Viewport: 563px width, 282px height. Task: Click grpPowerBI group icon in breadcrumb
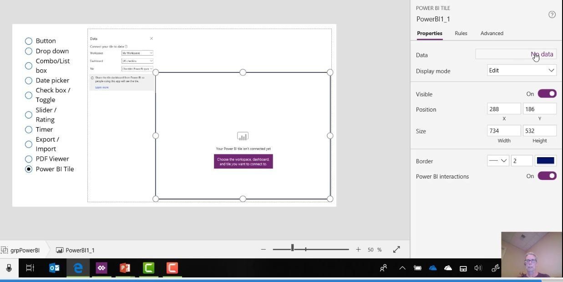pyautogui.click(x=5, y=250)
